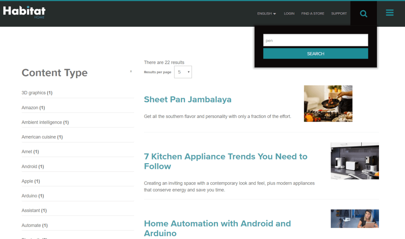Click the magnifying glass search icon
The image size is (405, 239).
[363, 14]
